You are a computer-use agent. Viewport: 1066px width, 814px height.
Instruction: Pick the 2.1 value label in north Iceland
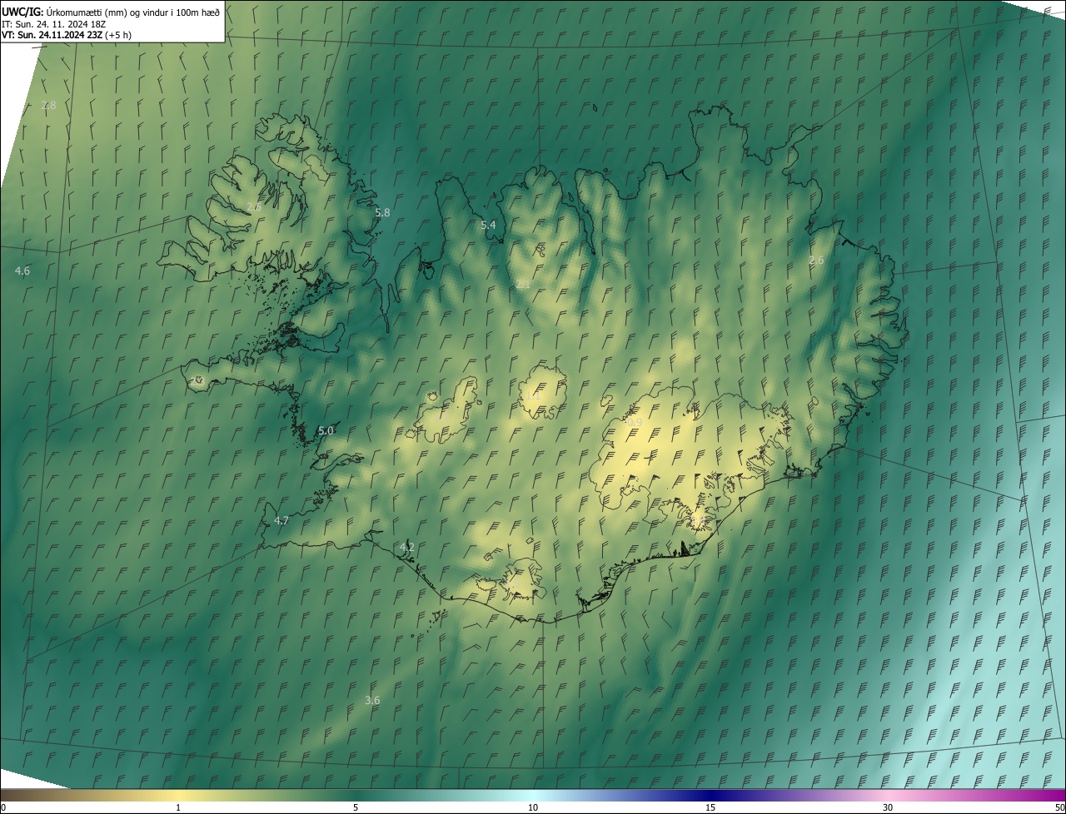pyautogui.click(x=523, y=285)
